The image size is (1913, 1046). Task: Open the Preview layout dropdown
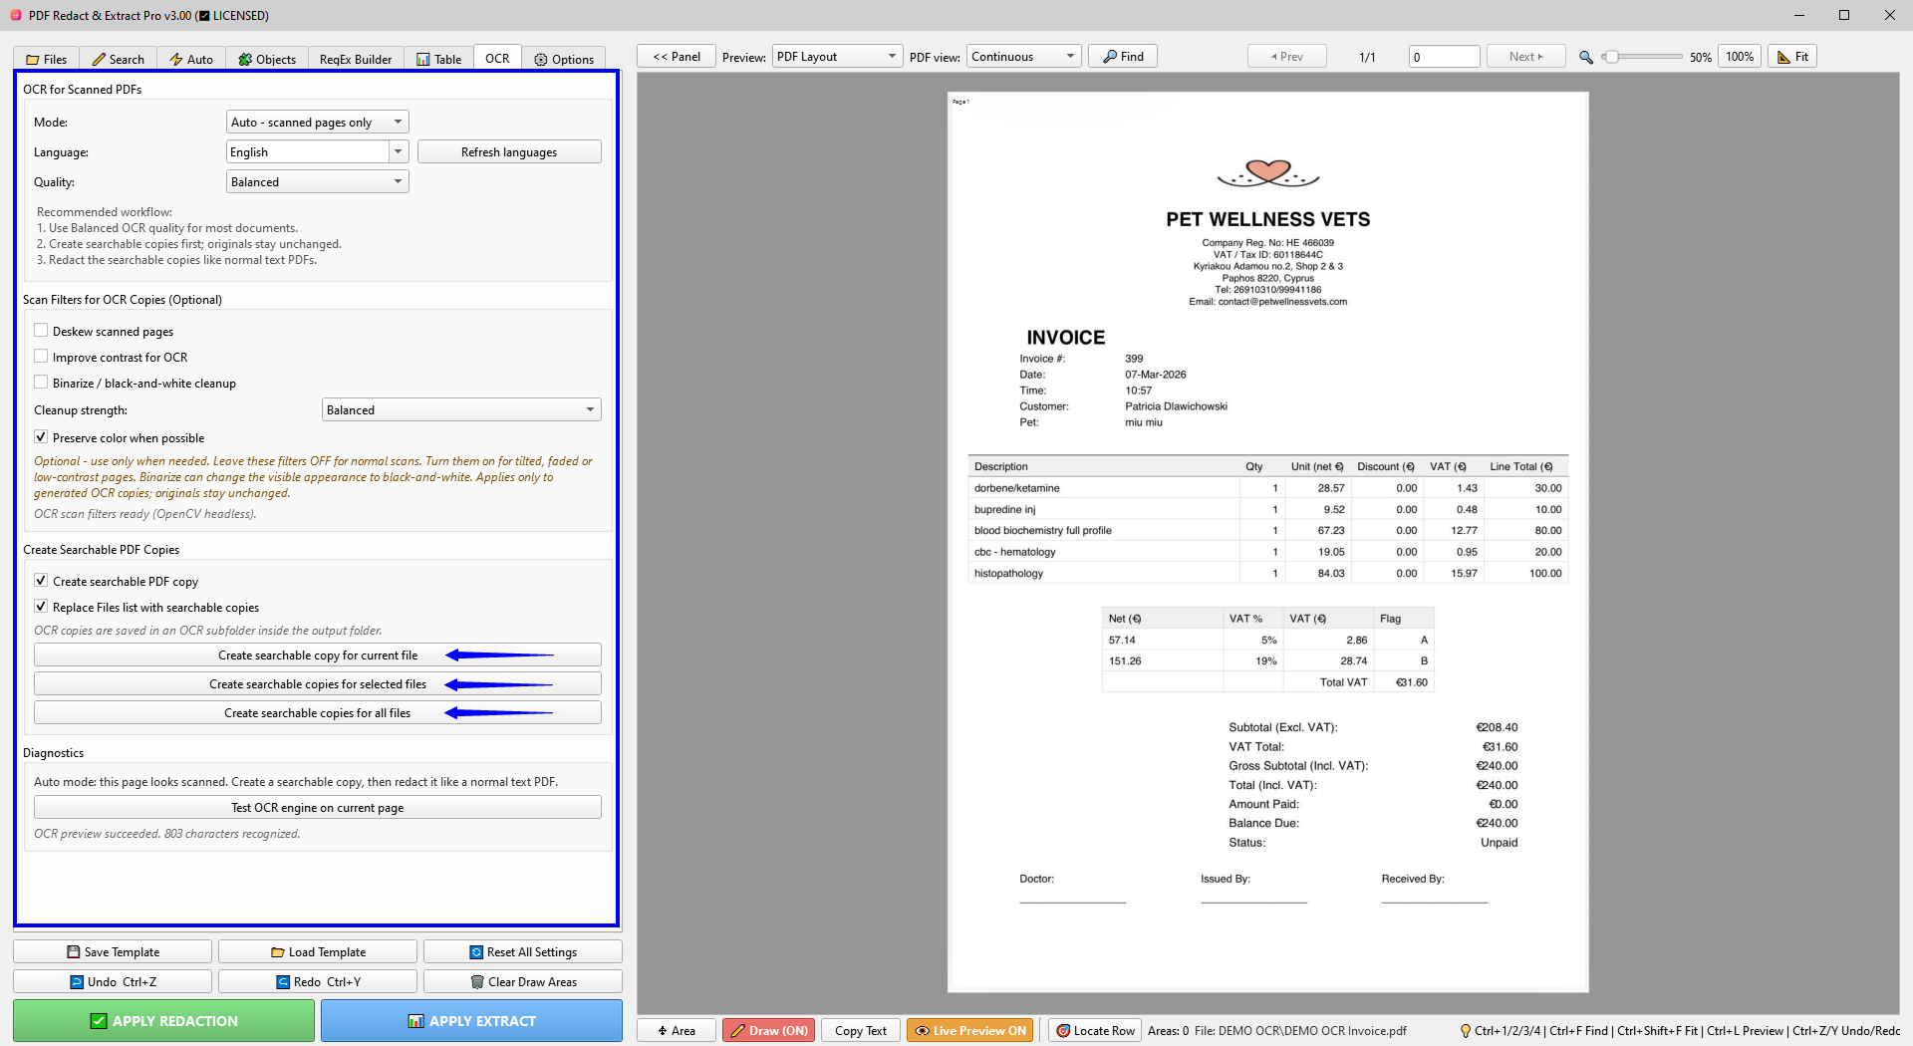pos(837,57)
